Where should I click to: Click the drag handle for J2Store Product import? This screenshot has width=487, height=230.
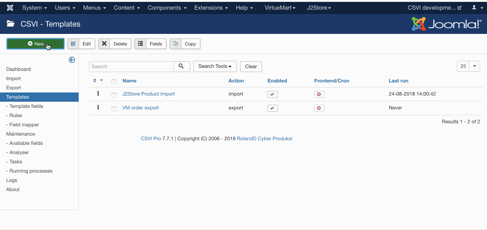click(x=98, y=94)
